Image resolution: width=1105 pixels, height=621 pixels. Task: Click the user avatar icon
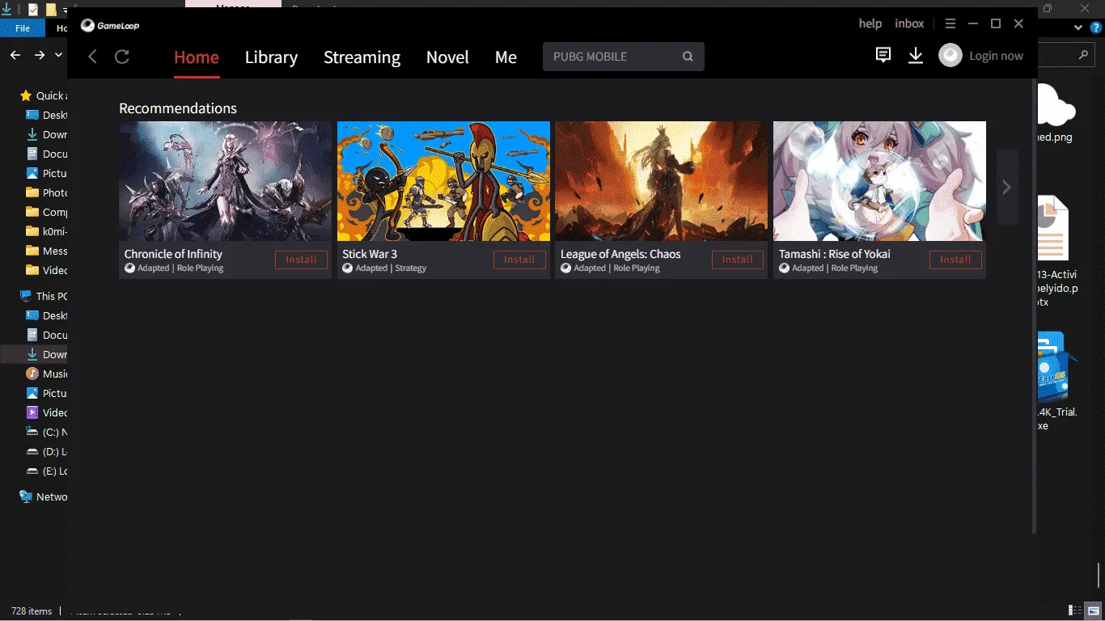950,55
